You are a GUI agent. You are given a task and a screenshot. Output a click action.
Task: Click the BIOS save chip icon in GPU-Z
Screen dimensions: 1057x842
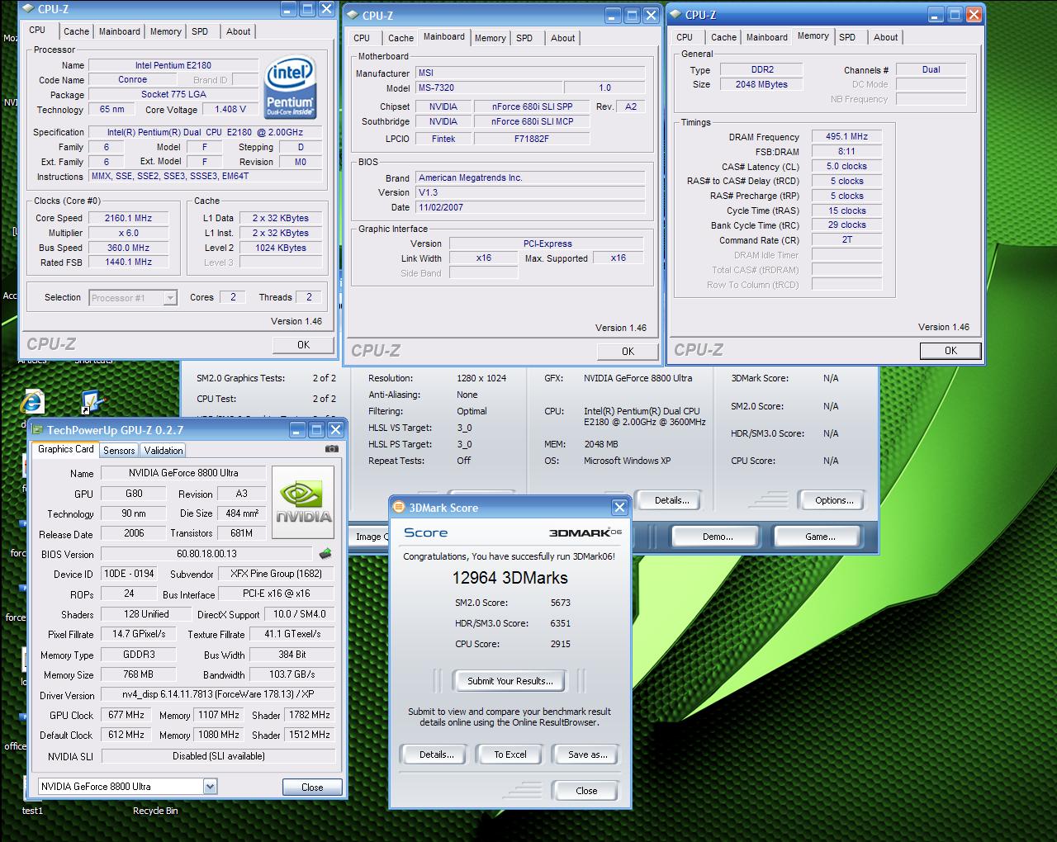[325, 554]
